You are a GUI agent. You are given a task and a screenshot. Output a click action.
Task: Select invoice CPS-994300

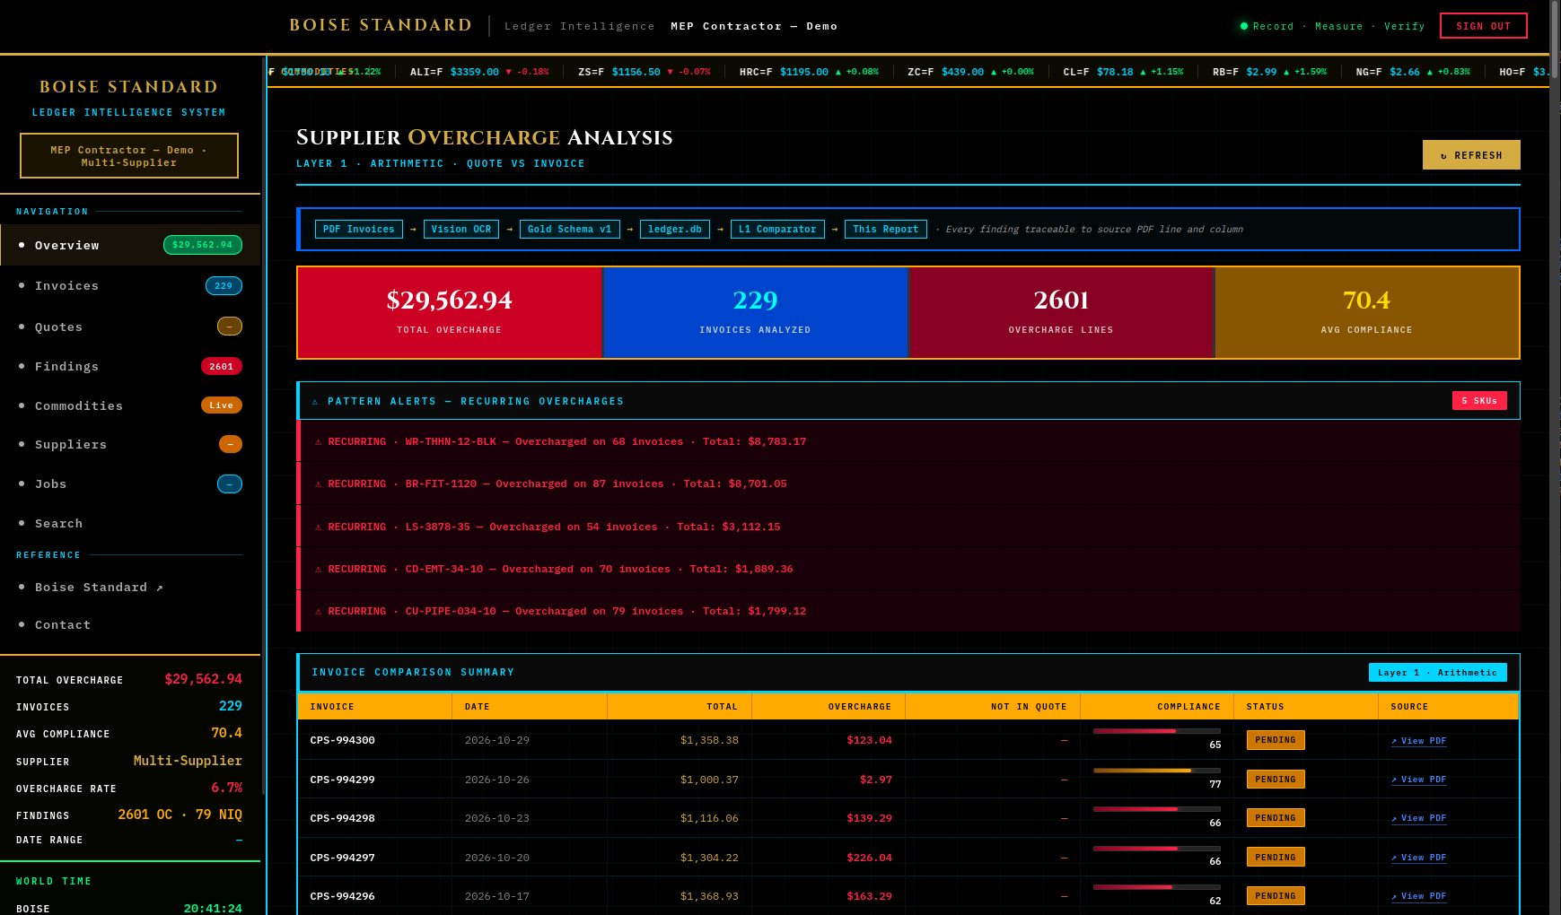point(343,740)
